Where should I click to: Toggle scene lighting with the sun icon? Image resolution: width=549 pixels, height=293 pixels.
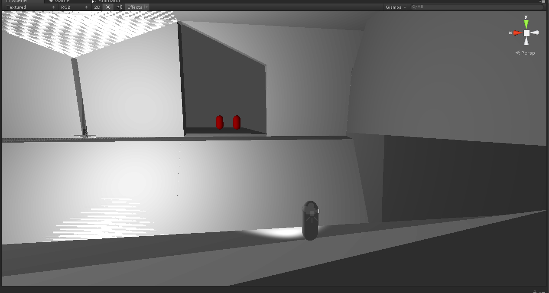click(108, 7)
